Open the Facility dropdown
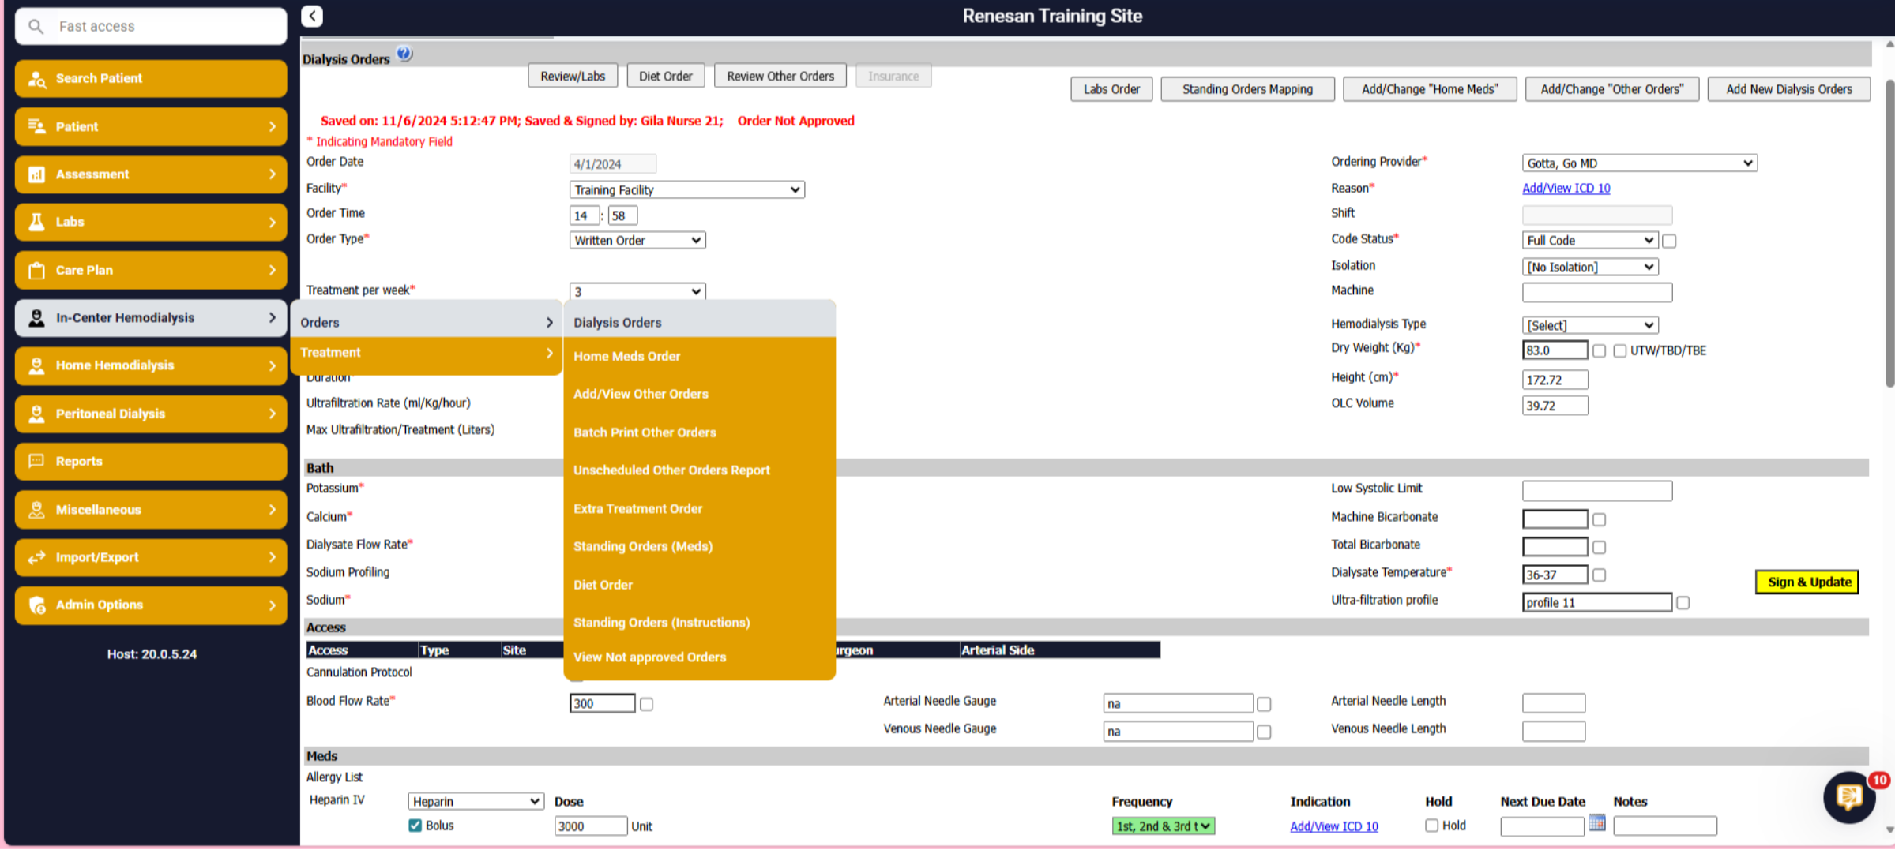The image size is (1895, 850). click(686, 190)
